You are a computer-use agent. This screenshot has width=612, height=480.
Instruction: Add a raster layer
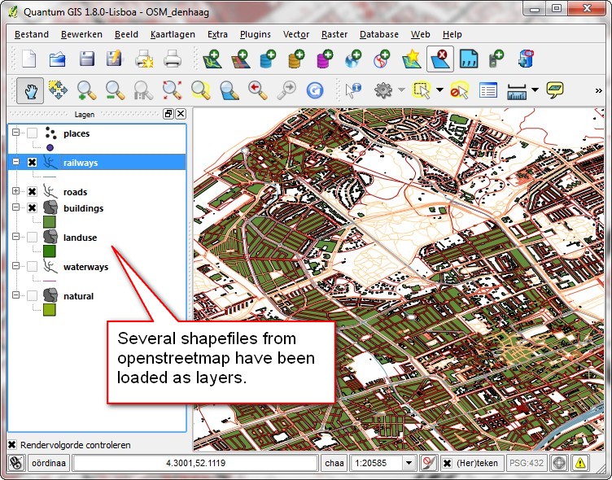241,59
